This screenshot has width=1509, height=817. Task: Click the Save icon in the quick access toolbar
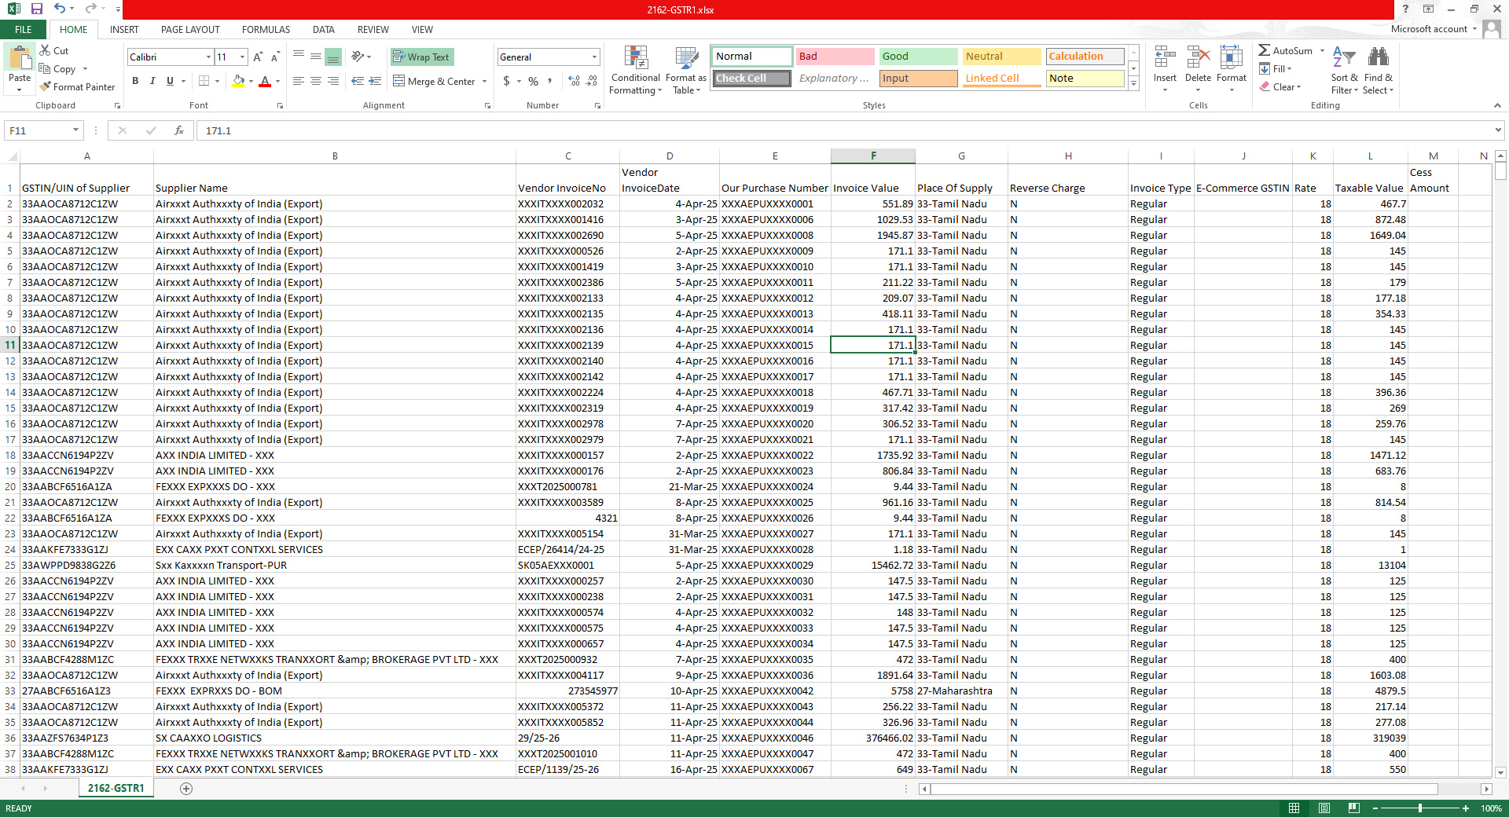point(36,9)
